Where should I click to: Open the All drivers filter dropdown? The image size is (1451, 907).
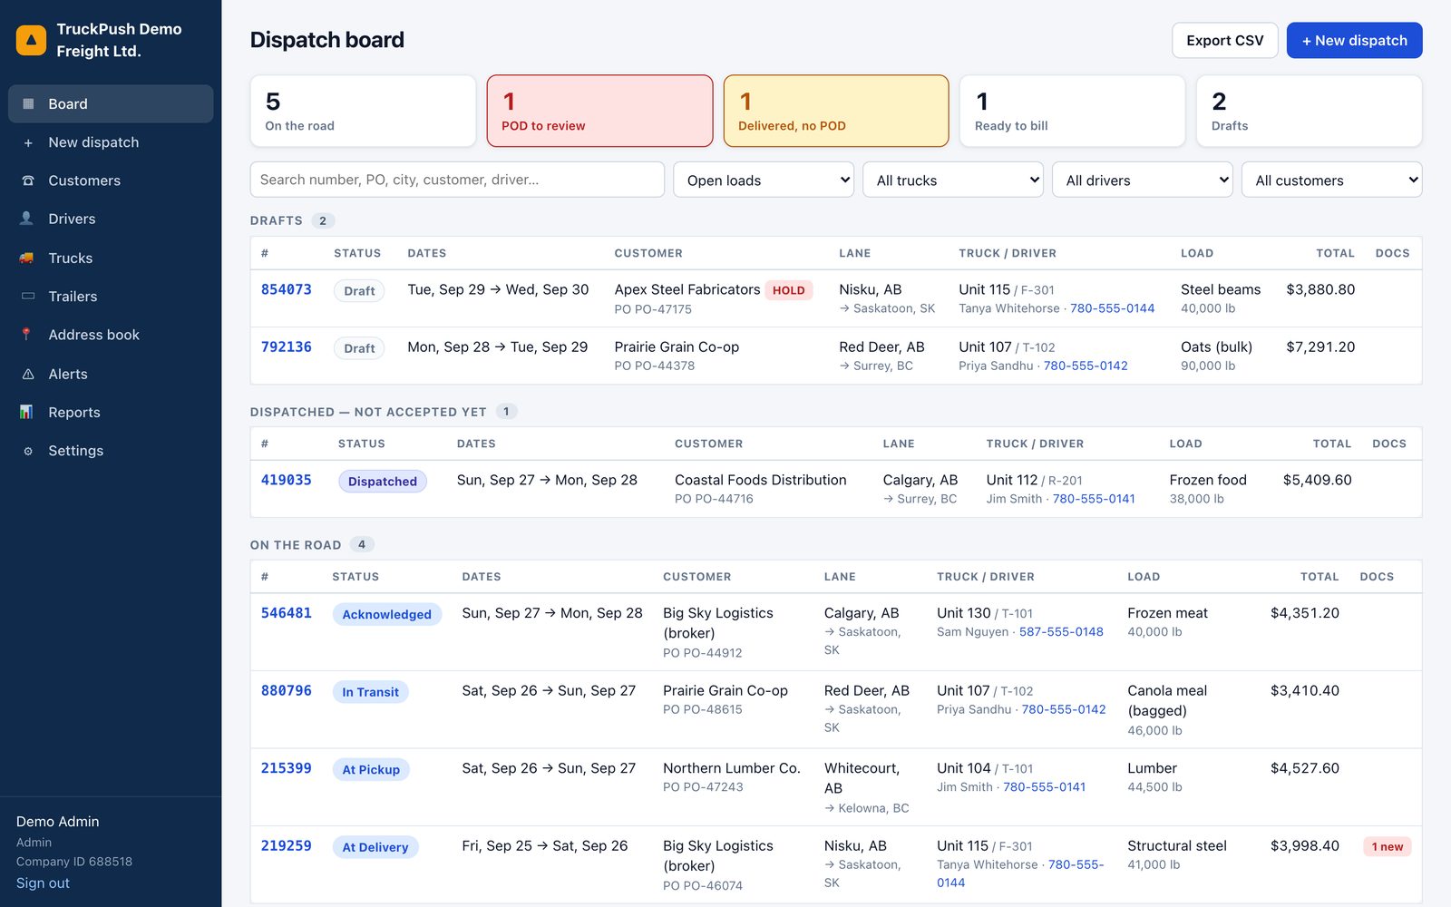coord(1143,180)
